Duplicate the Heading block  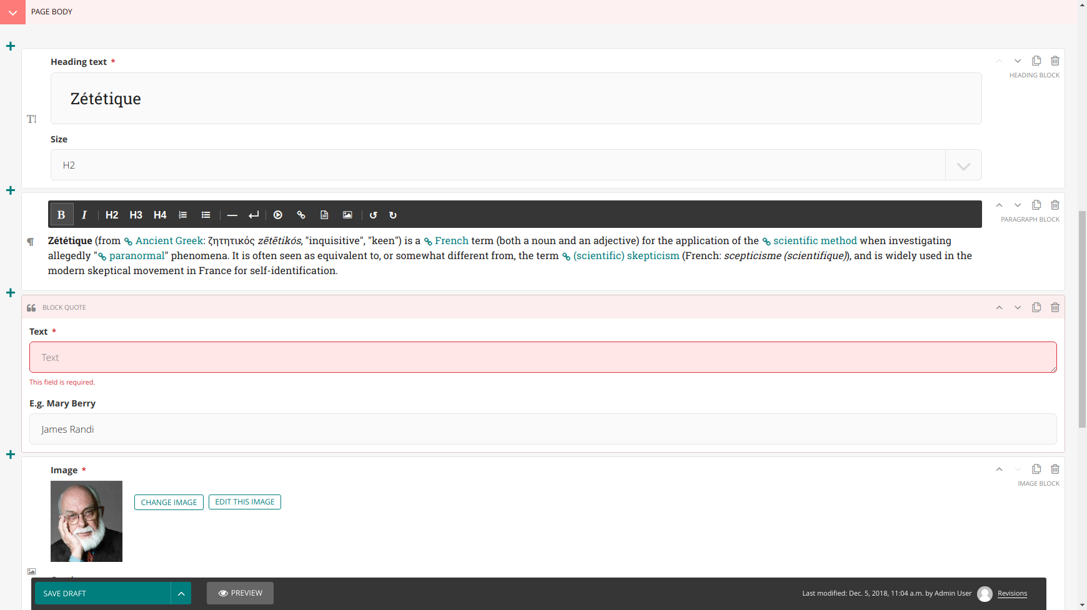pos(1037,61)
